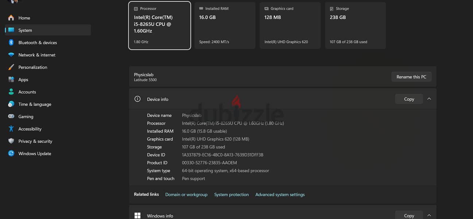Screen dimensions: 473x219
Task: Select the Storage 238 GB card
Action: click(355, 25)
